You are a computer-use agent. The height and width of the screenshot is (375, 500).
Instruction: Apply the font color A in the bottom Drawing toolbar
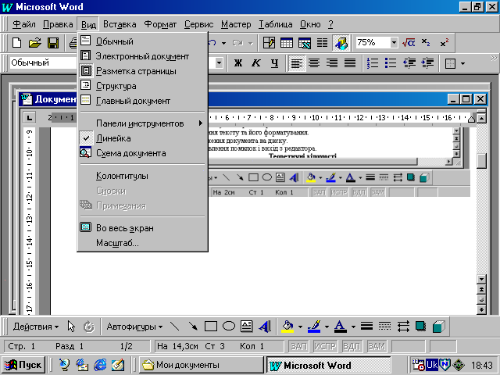point(341,327)
